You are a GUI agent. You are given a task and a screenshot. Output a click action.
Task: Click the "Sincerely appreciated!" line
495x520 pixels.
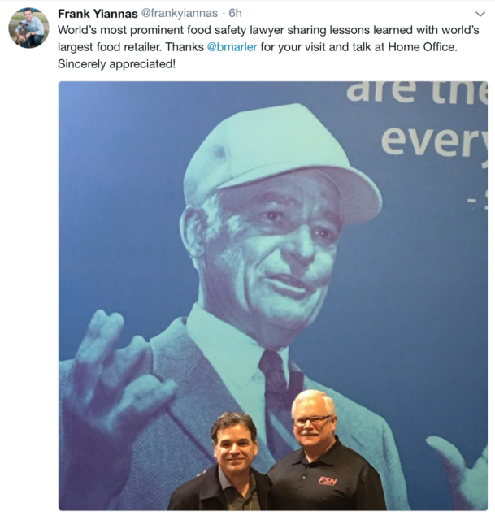[116, 64]
